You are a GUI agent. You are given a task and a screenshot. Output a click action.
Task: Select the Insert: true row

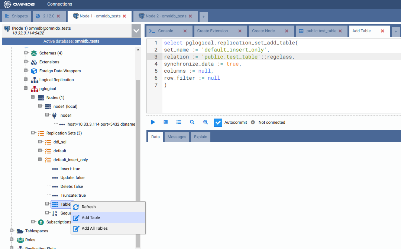click(70, 169)
